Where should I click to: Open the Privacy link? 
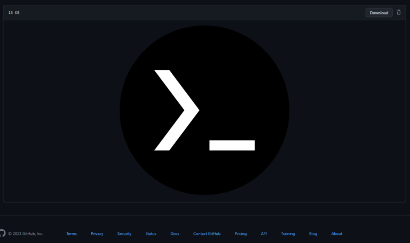97,233
